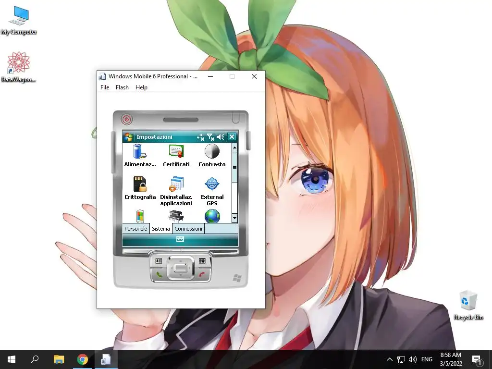Image resolution: width=492 pixels, height=369 pixels.
Task: Click the emulator taskbar button
Action: [106, 359]
